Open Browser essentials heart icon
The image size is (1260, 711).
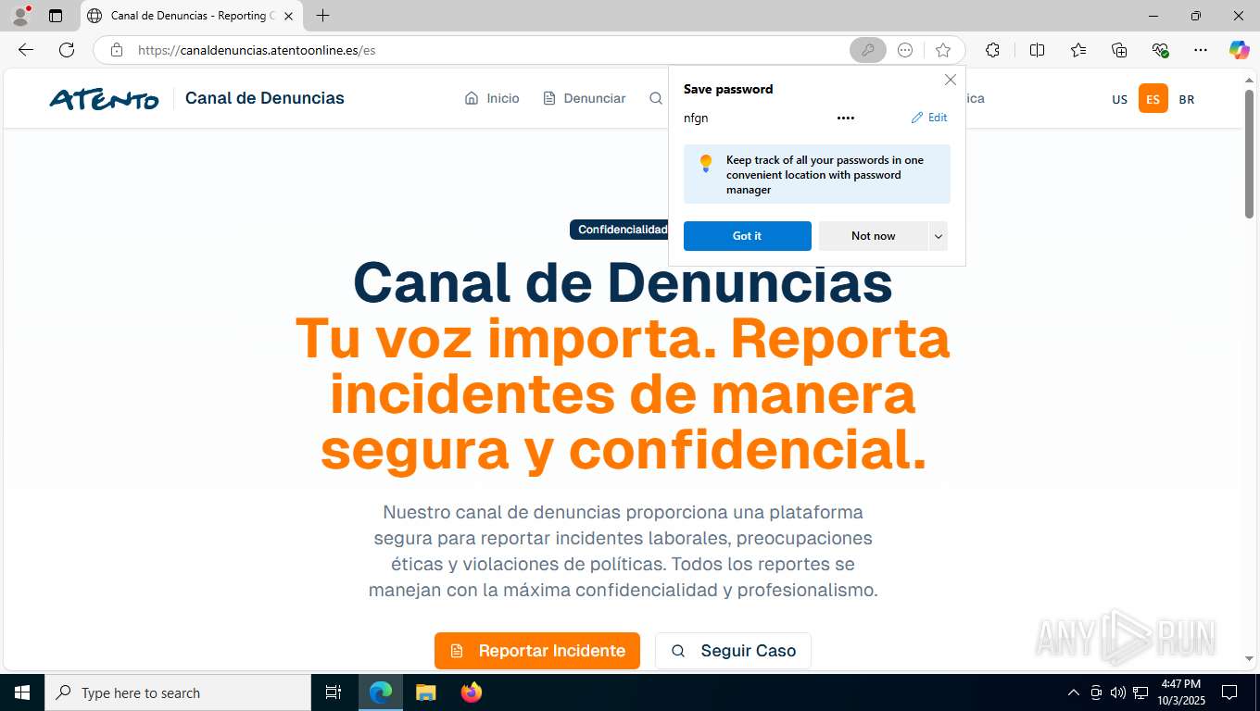pos(1160,50)
